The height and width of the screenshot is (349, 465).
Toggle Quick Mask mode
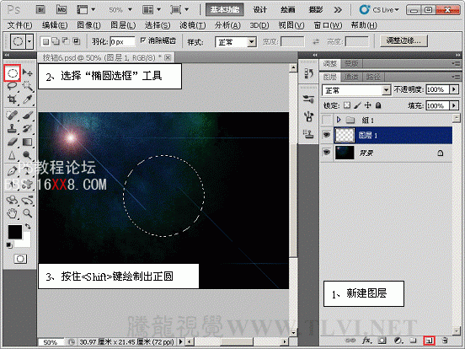[20, 259]
